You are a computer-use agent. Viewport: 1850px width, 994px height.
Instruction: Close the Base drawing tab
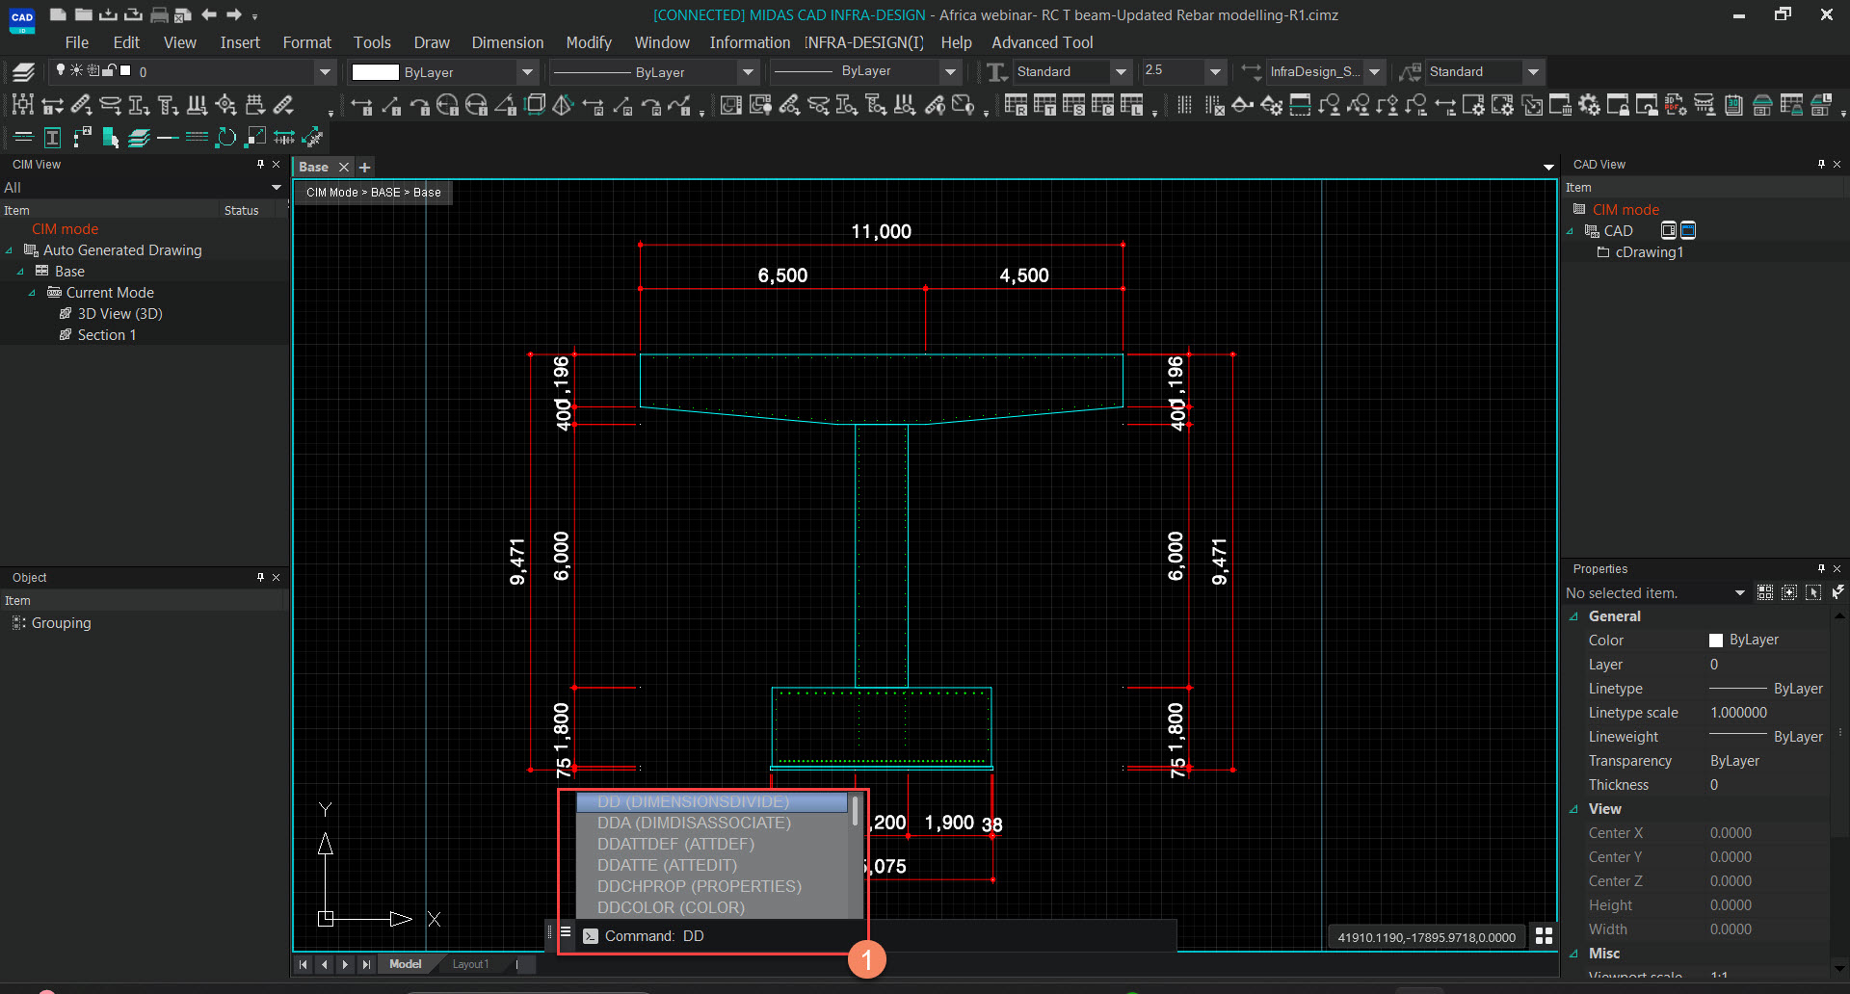click(x=344, y=167)
